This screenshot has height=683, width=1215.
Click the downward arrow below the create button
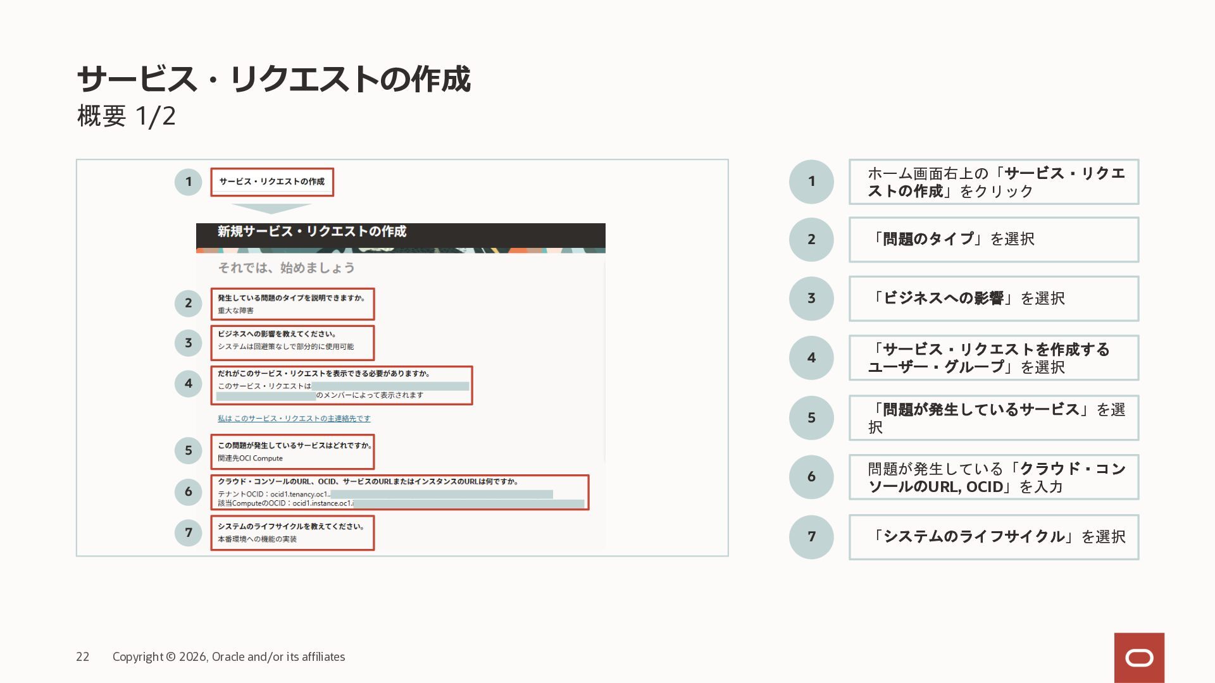pos(271,208)
